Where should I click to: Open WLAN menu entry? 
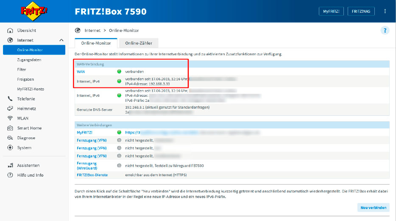[23, 118]
